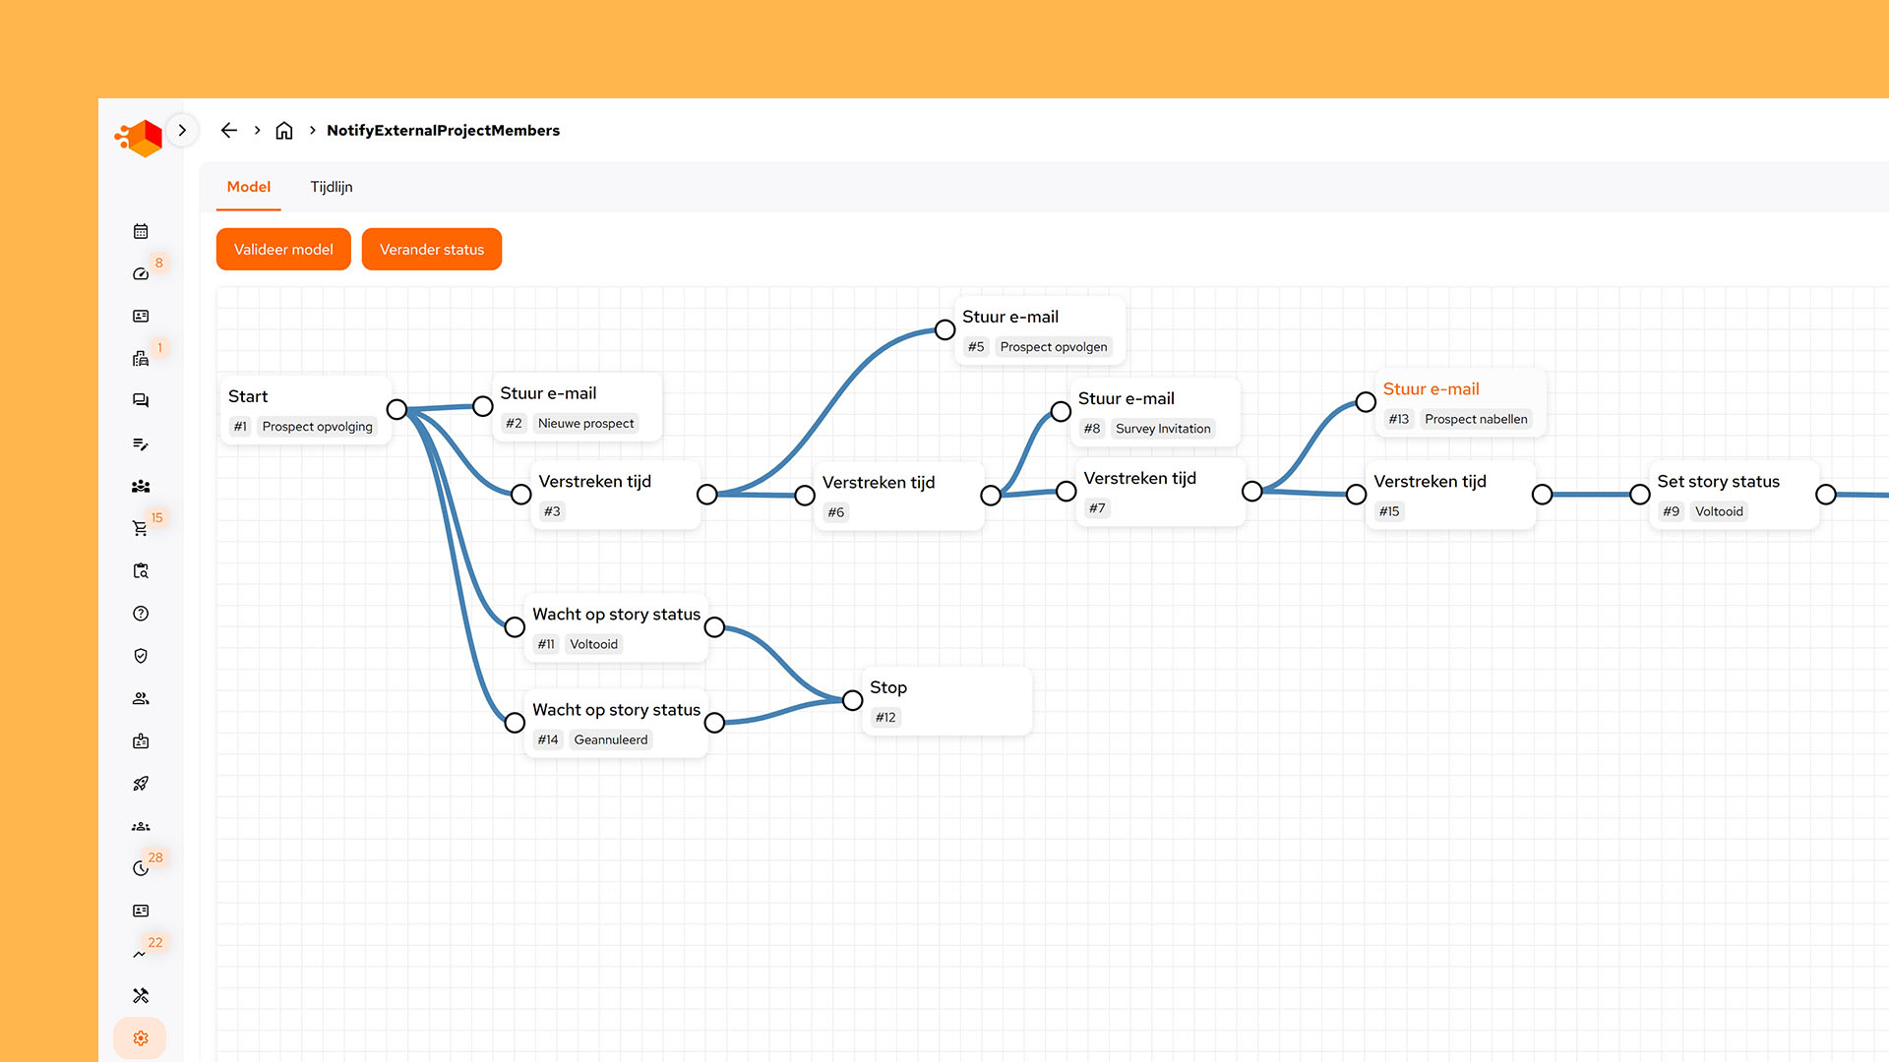Select the orange settings gear icon

coord(141,1038)
